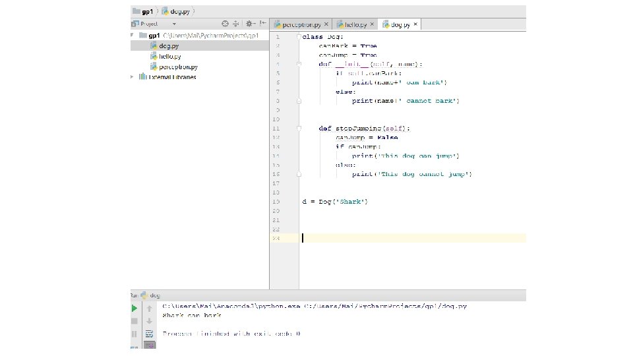Collapse the __init__ method code fold
This screenshot has width=633, height=356.
tap(299, 65)
